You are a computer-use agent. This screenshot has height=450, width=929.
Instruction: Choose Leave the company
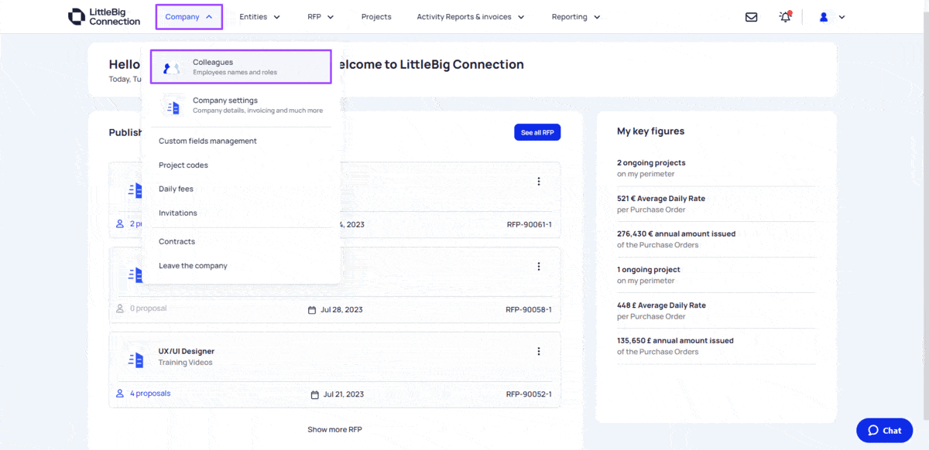coord(193,265)
